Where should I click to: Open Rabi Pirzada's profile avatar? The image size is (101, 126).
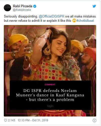7,8
